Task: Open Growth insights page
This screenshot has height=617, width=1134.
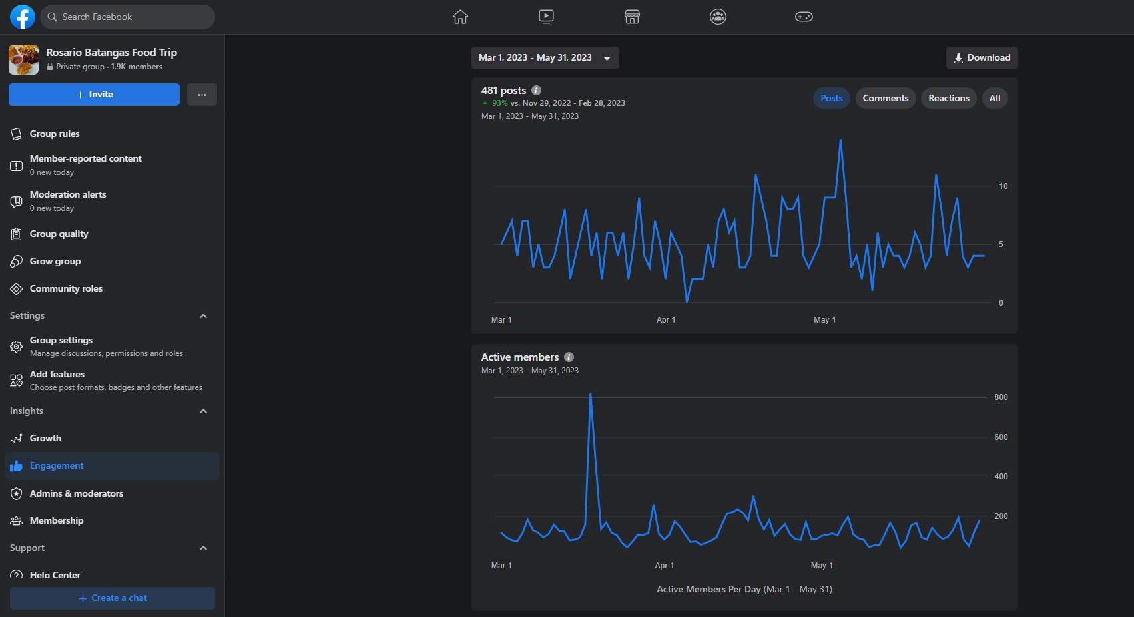Action: tap(45, 438)
